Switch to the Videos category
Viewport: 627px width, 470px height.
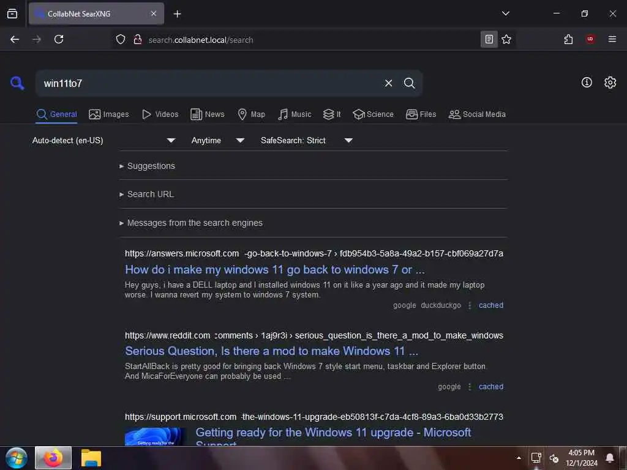[x=160, y=114]
